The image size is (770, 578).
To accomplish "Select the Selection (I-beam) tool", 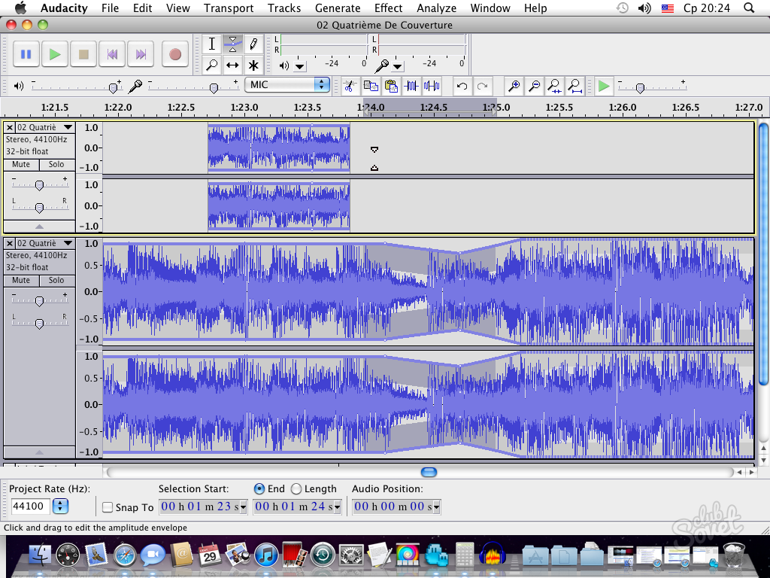I will [x=211, y=44].
